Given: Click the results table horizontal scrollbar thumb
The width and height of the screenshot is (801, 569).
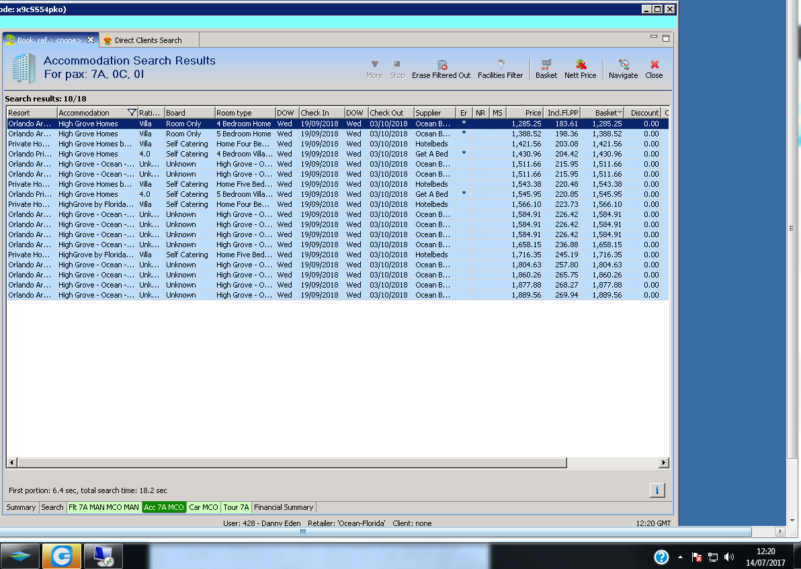Looking at the screenshot, I should [292, 463].
